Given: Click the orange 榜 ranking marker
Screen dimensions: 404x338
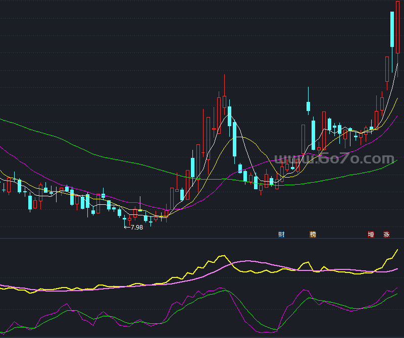Looking at the screenshot, I should tap(313, 234).
